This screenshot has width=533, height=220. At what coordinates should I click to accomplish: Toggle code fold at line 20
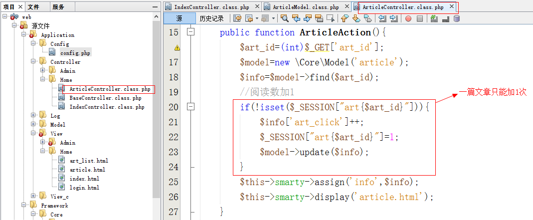pyautogui.click(x=190, y=107)
